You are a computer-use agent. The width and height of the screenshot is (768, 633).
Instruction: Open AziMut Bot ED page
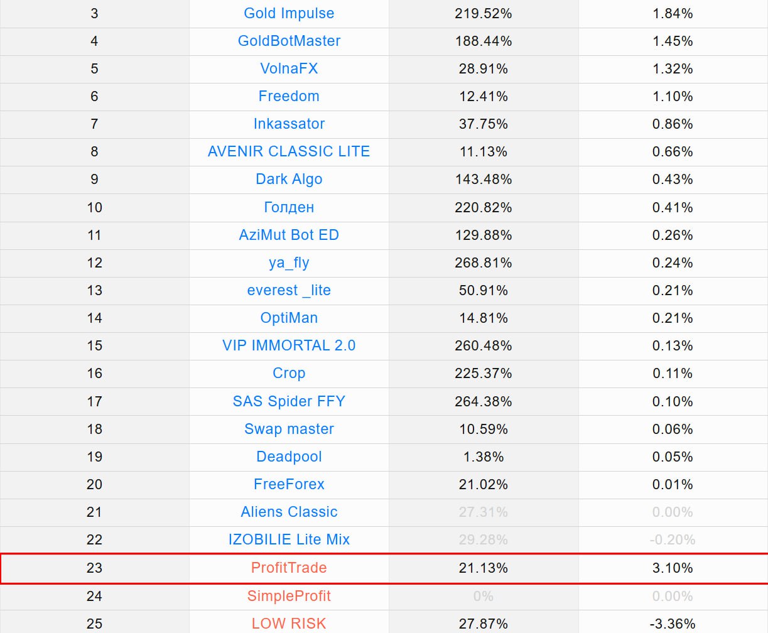(289, 235)
